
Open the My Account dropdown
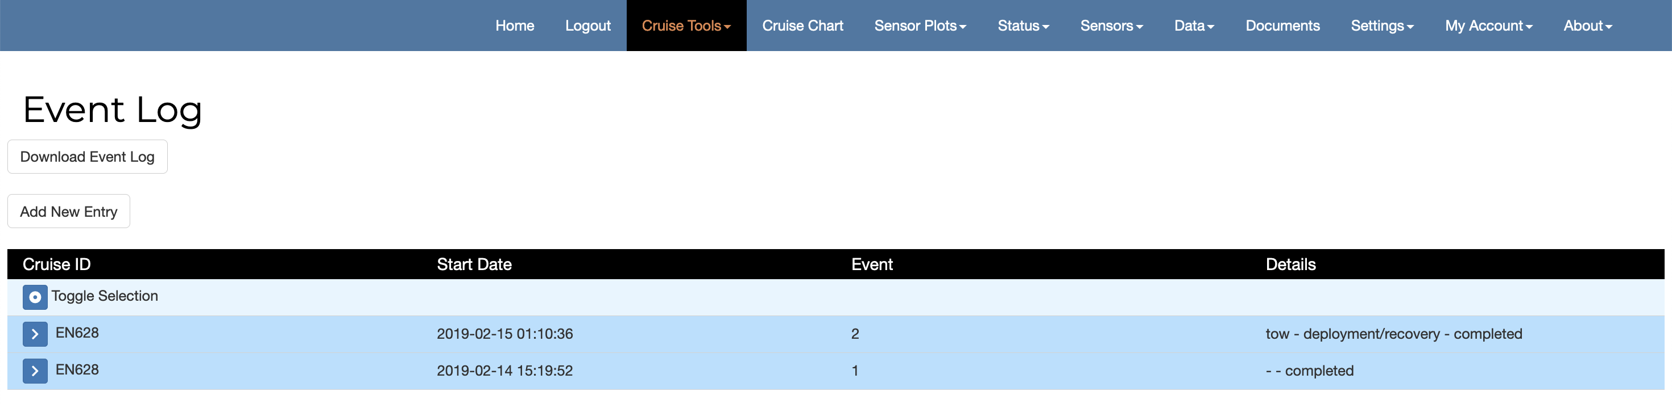[x=1488, y=26]
